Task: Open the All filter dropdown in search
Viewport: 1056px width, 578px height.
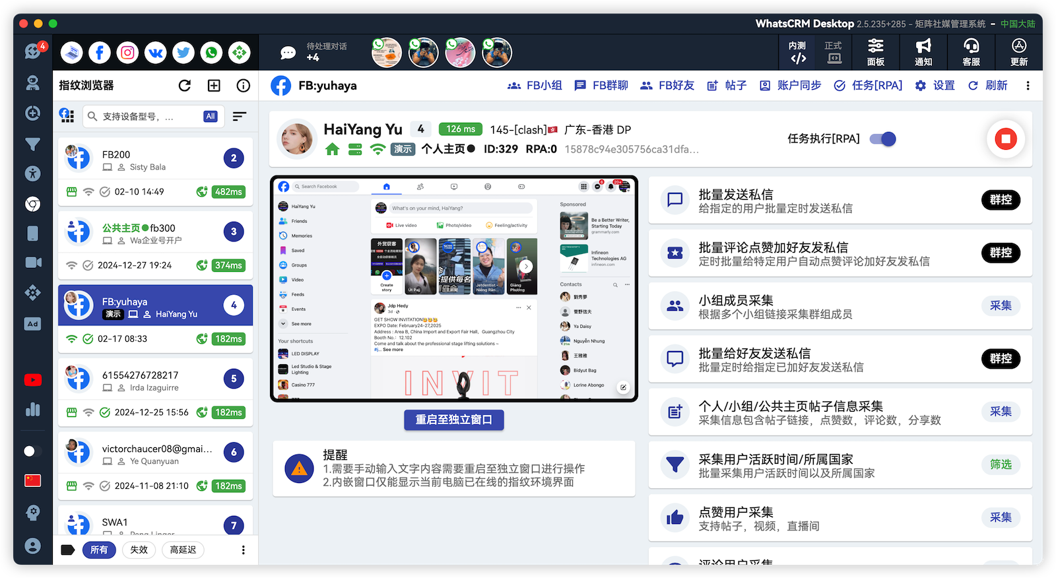Action: [211, 117]
